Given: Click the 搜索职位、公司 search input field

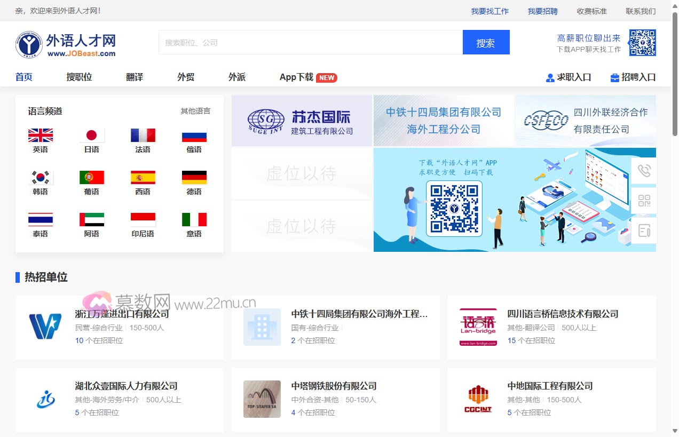Looking at the screenshot, I should click(310, 43).
